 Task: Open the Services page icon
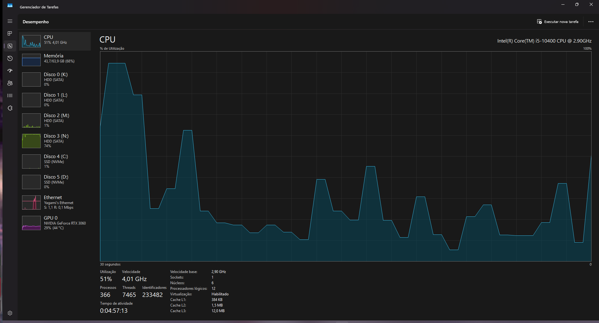click(10, 108)
